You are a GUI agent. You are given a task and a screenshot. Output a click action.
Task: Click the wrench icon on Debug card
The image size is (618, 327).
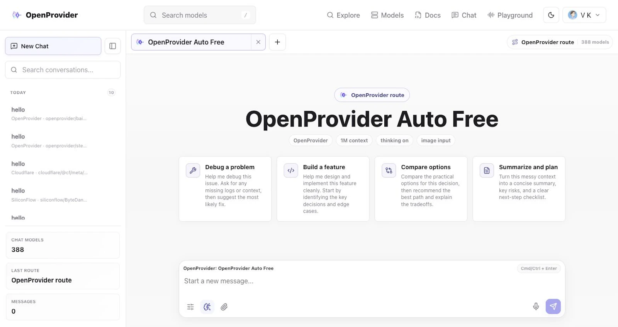coord(193,170)
